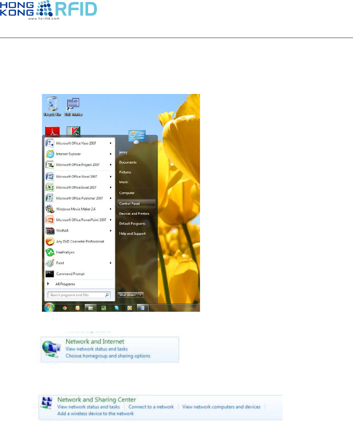Viewport: 353px width, 422px height.
Task: Expand the Visio 2007 jump list arrow
Action: 111,143
